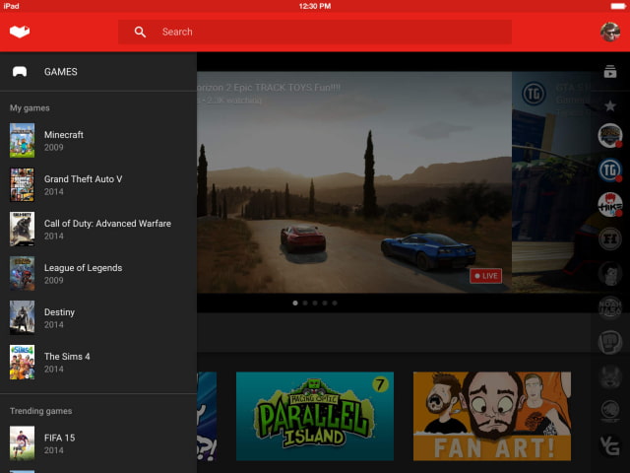Open Grand Theft Auto V from My games
Viewport: 630px width, 473px height.
point(83,184)
